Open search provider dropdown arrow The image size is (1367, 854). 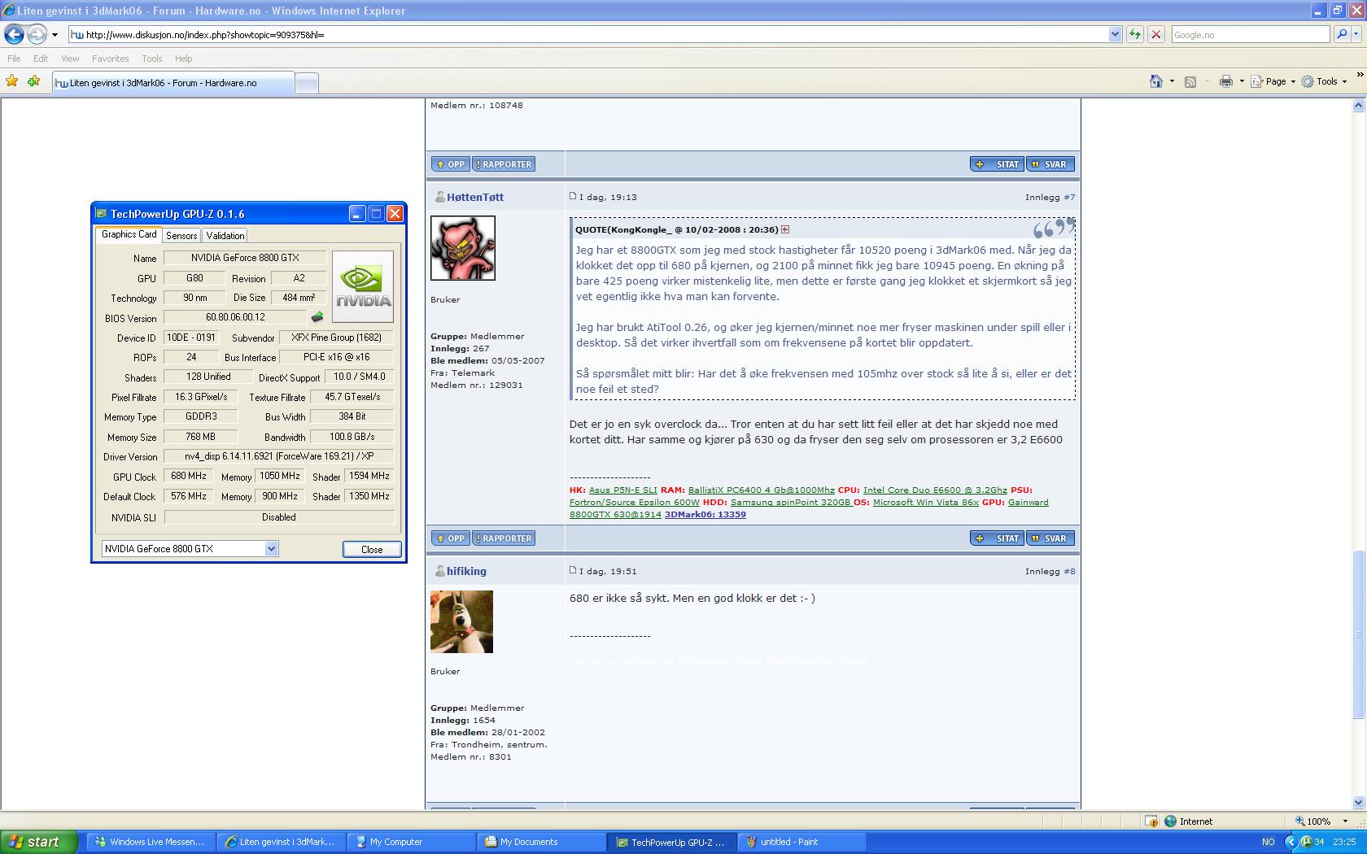click(x=1356, y=34)
